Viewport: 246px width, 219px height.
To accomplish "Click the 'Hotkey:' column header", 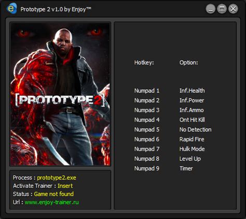I will pos(144,62).
